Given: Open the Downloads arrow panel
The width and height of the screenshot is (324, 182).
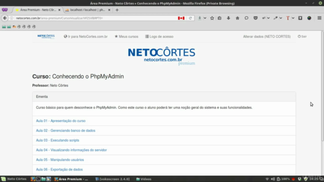Looking at the screenshot, I should (228, 18).
